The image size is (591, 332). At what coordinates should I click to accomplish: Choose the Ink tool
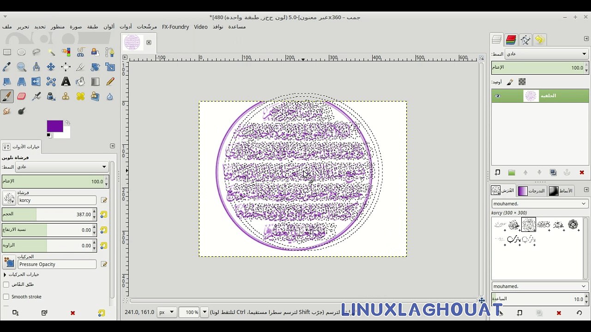pyautogui.click(x=51, y=96)
